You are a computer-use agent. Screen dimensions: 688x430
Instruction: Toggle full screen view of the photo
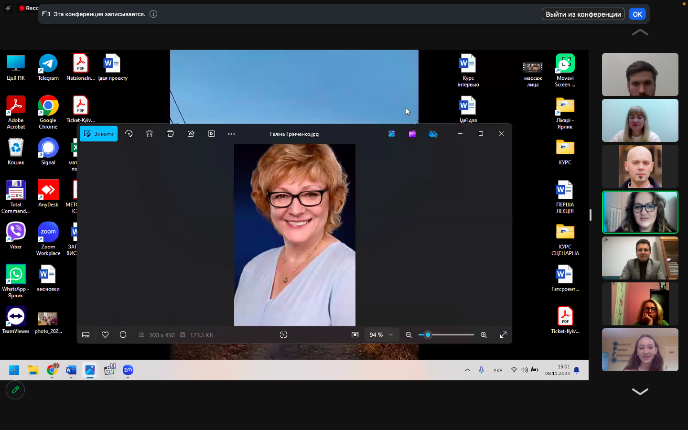pyautogui.click(x=503, y=335)
